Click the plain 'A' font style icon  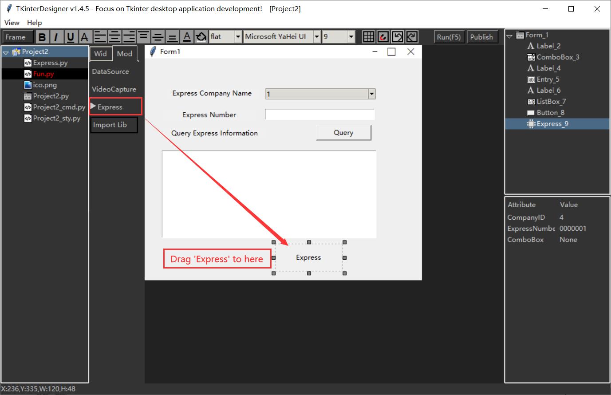click(84, 37)
